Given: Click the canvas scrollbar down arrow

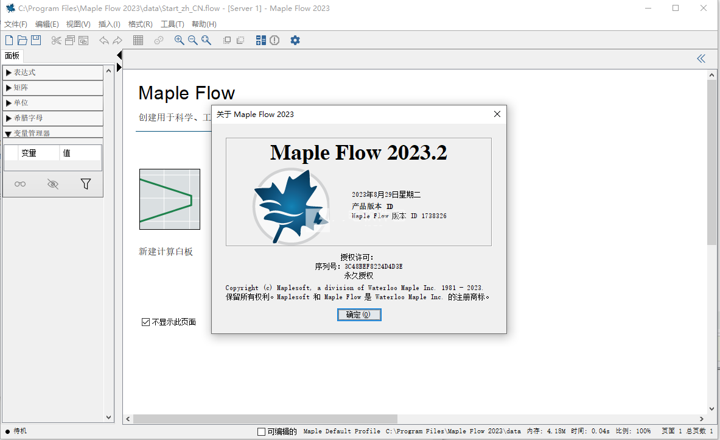Looking at the screenshot, I should coord(711,408).
